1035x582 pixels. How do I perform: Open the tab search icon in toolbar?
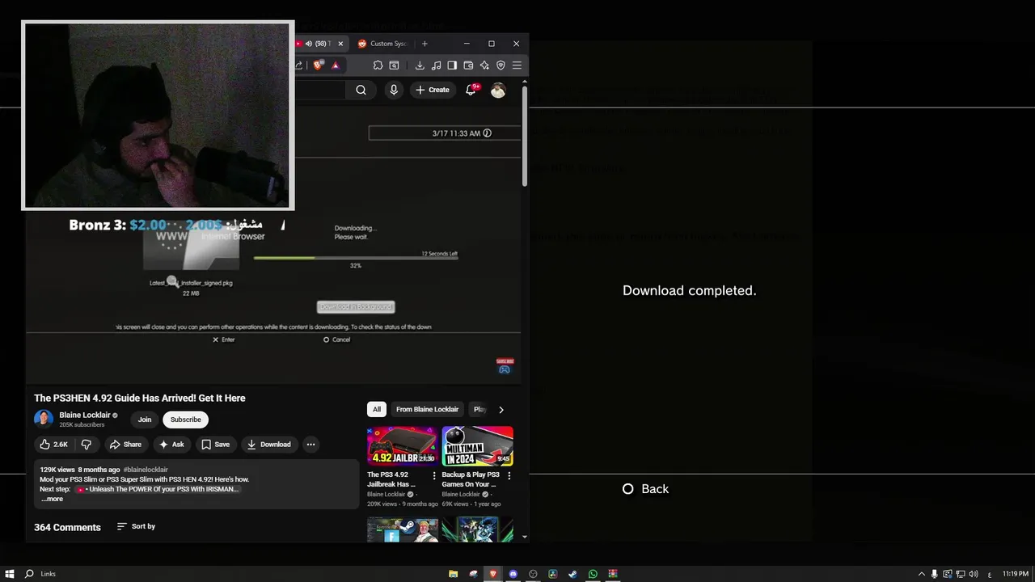[x=394, y=65]
